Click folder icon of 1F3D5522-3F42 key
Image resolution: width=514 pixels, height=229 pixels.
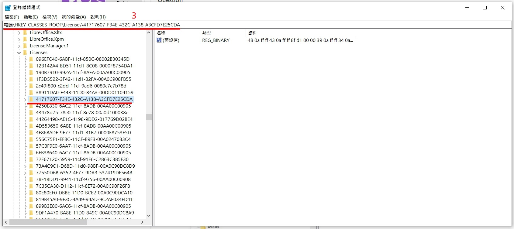31,79
